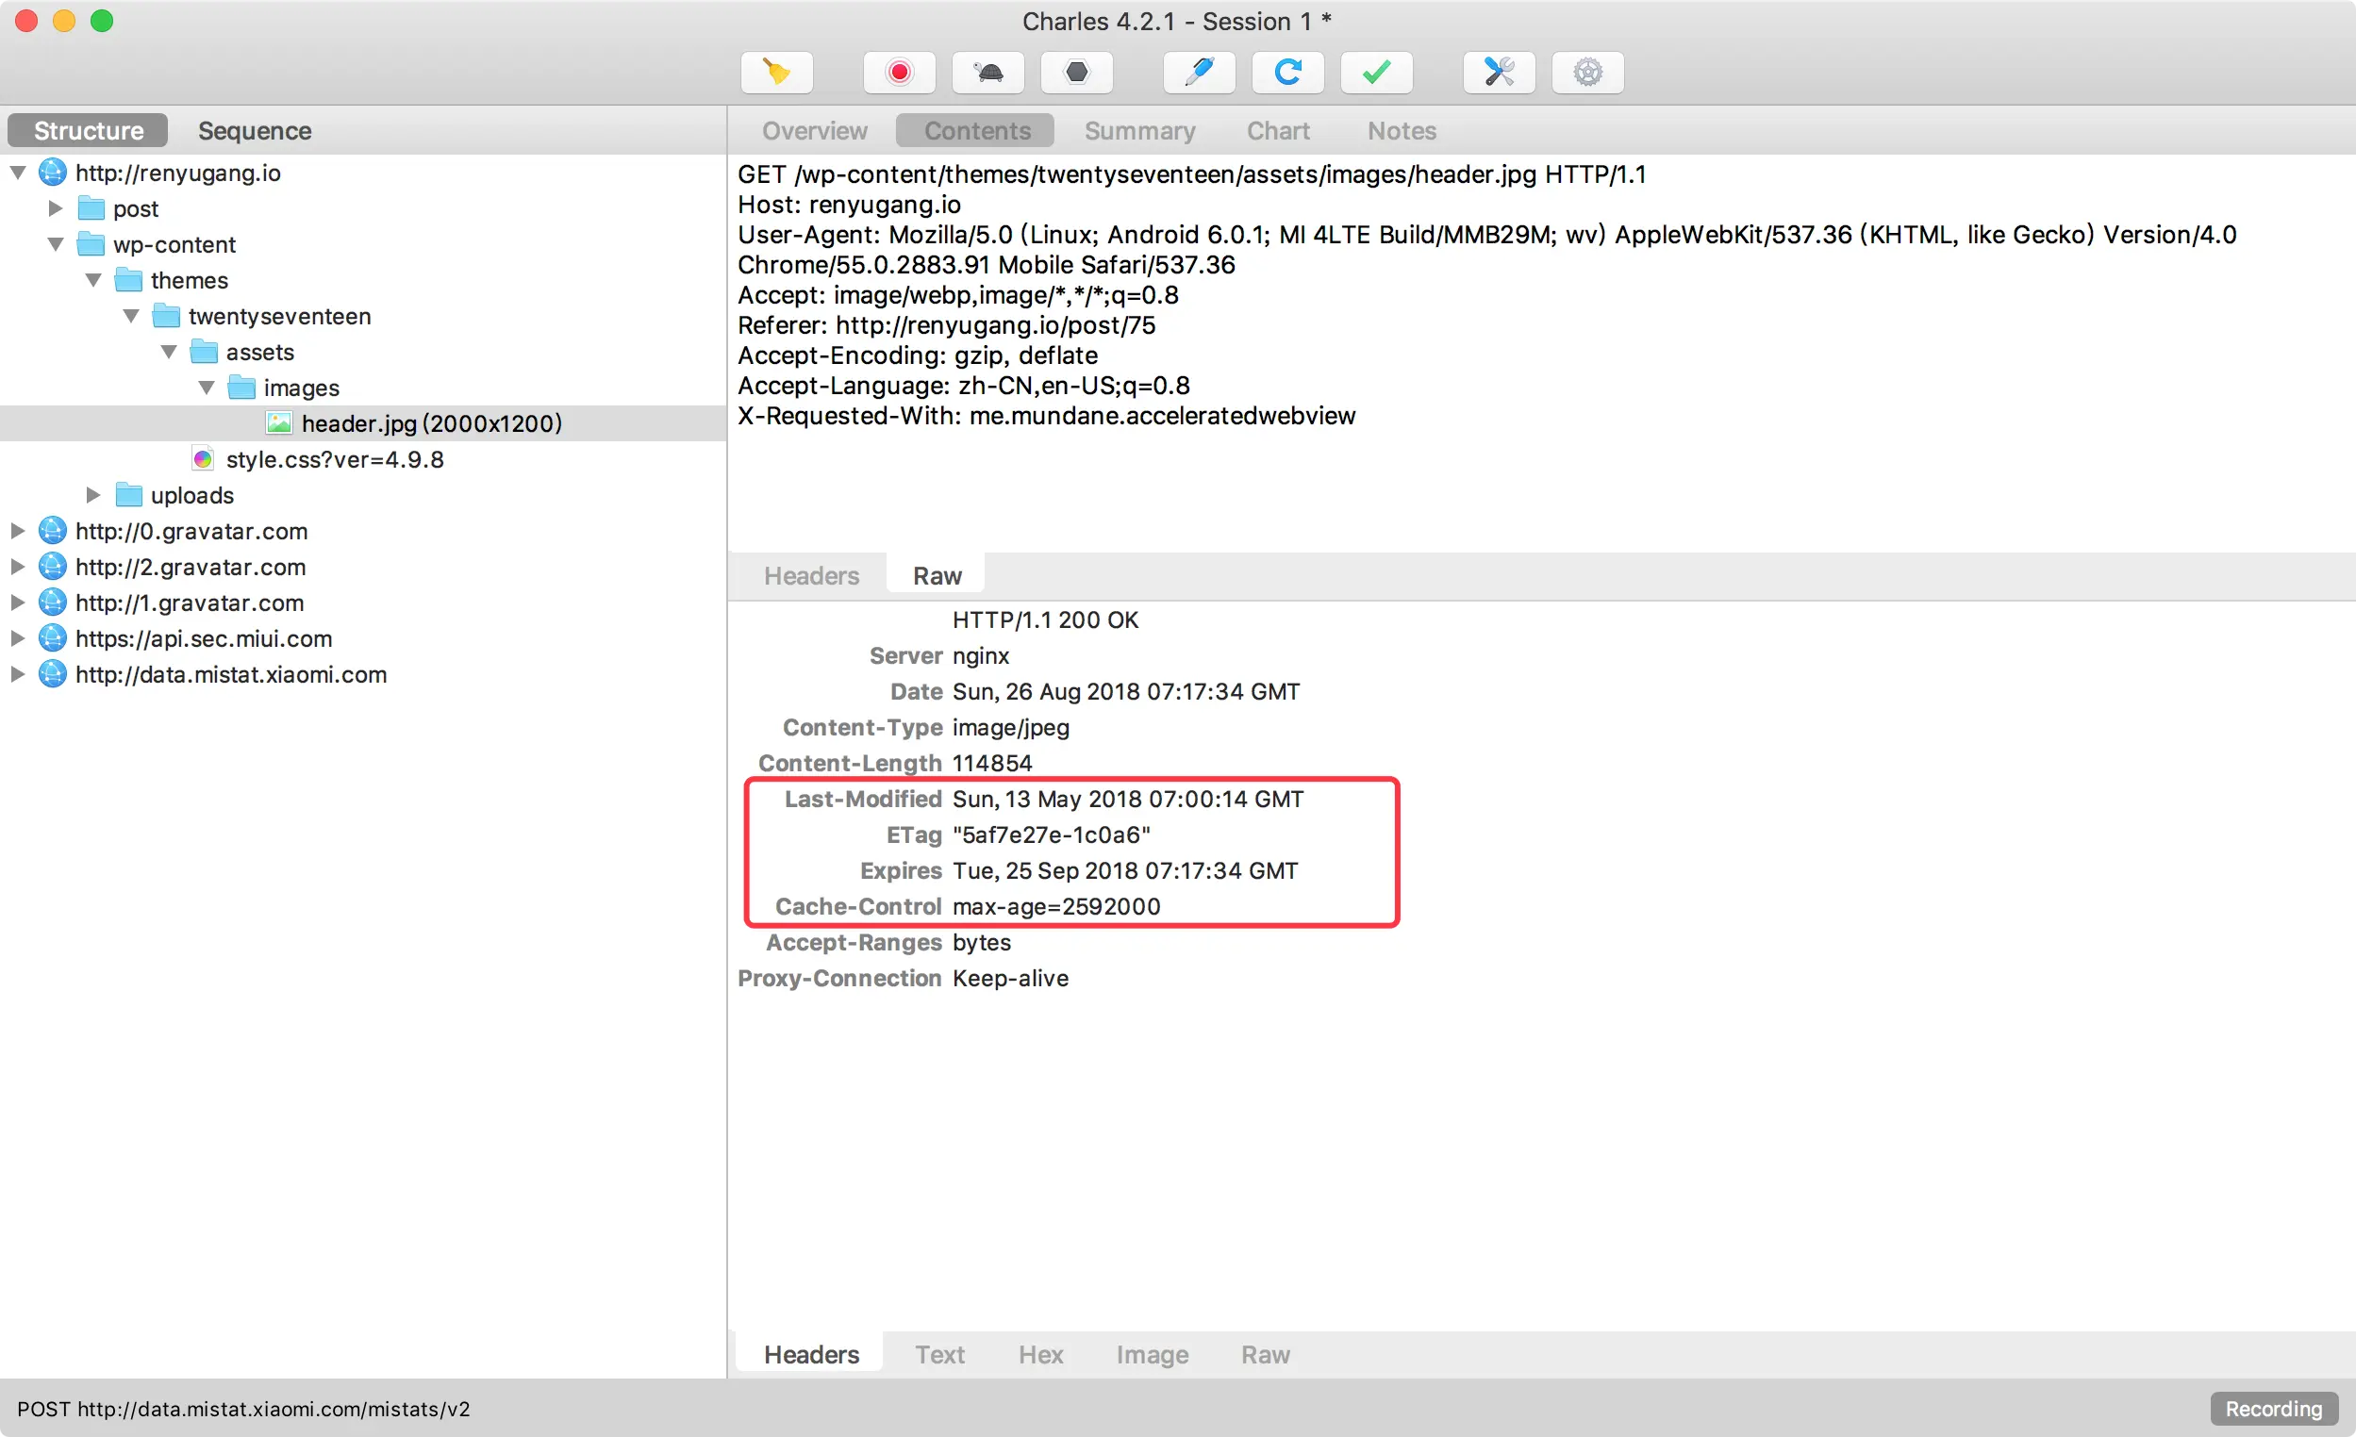
Task: Open the Summary tab
Action: [1139, 131]
